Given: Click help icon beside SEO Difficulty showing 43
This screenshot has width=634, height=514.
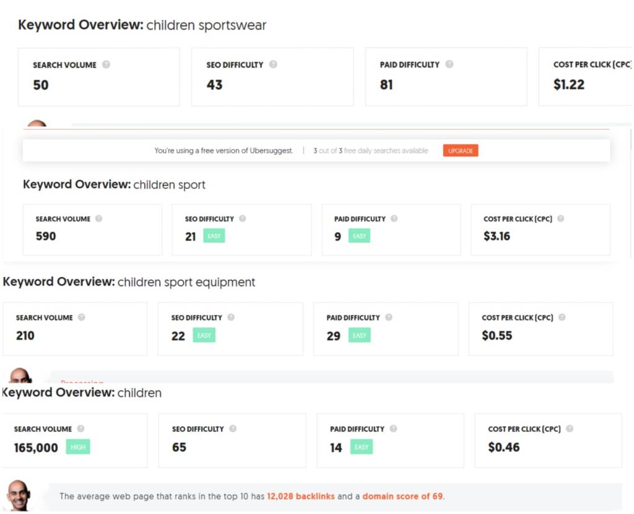Looking at the screenshot, I should [x=273, y=64].
